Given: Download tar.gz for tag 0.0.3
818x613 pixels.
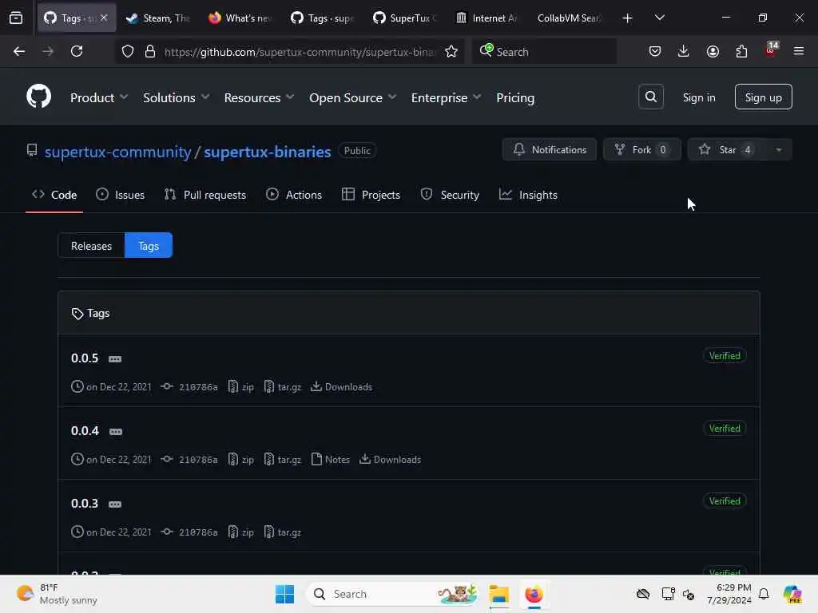Looking at the screenshot, I should 283,532.
